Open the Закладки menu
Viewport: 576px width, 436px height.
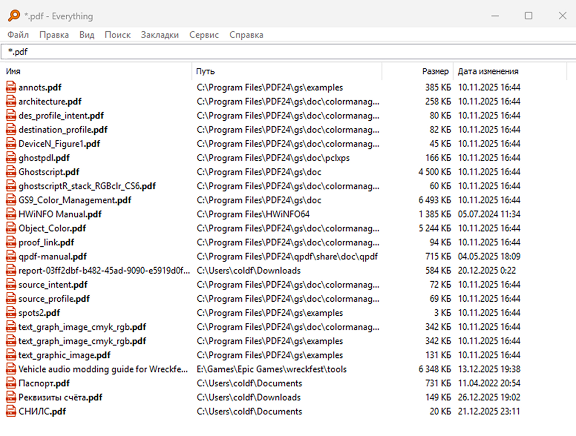click(160, 35)
